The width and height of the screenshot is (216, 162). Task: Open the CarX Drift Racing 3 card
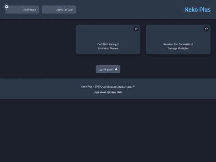108,40
